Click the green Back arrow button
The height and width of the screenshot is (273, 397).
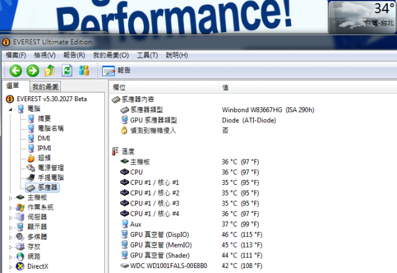[16, 70]
